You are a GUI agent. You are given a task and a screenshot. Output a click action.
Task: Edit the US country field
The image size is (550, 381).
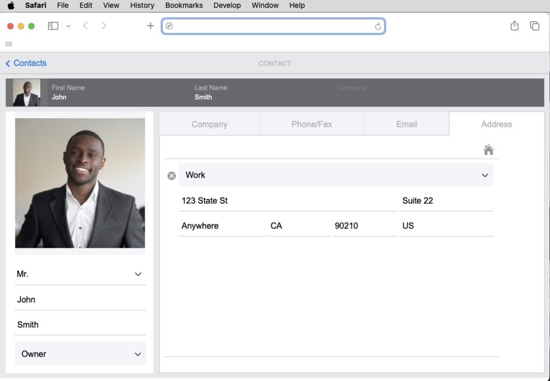(446, 226)
